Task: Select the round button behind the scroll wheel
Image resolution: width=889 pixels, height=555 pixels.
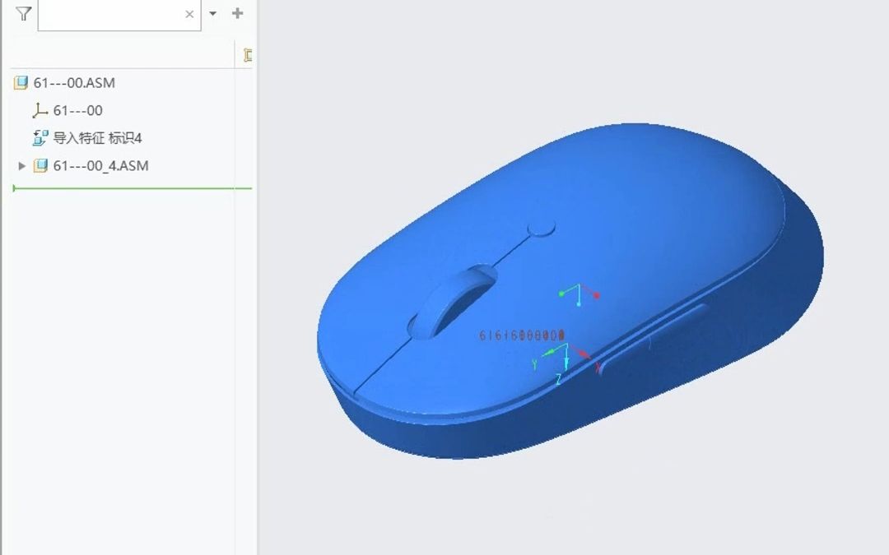Action: click(x=540, y=229)
